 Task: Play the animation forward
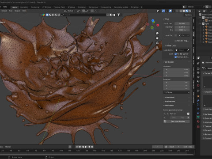(x=86, y=147)
